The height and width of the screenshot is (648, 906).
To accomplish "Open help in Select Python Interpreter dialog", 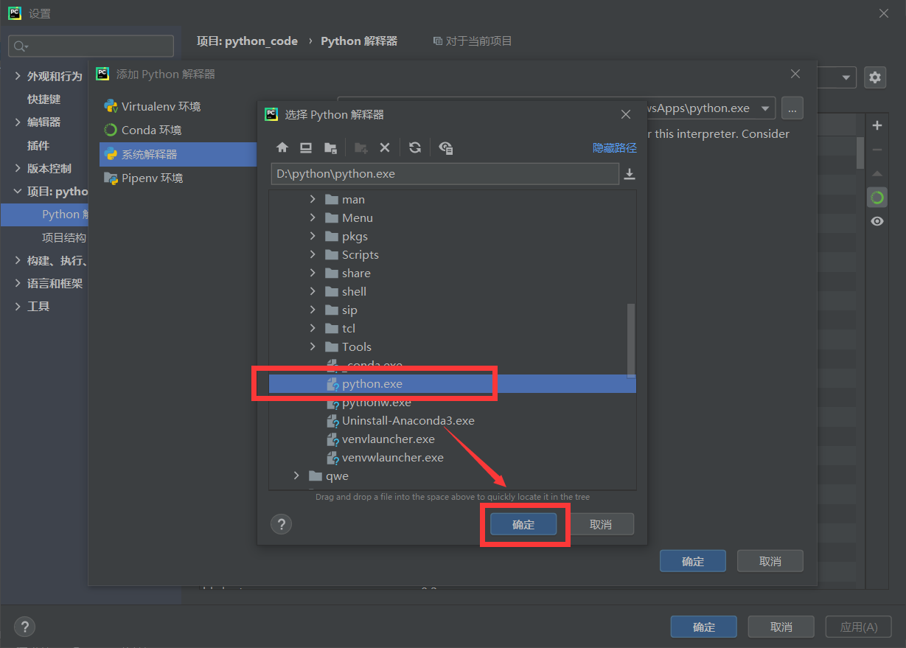I will 281,524.
